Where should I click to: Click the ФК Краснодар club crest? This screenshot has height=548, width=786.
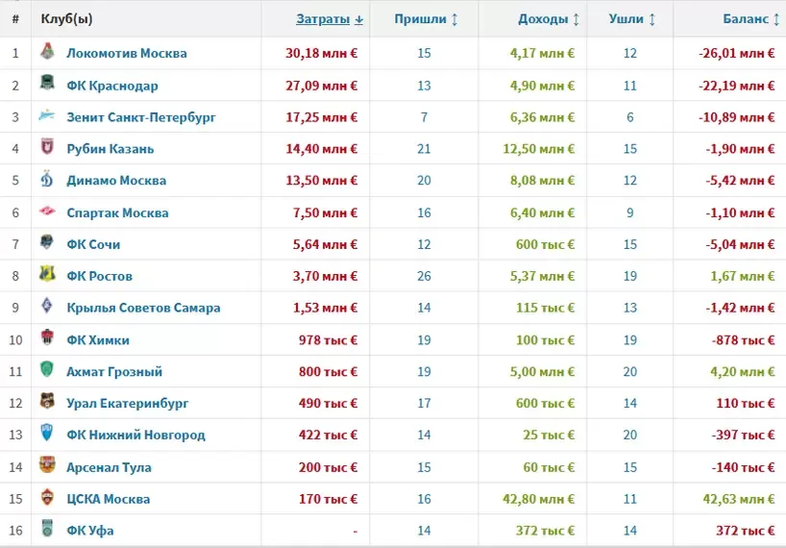pos(47,84)
